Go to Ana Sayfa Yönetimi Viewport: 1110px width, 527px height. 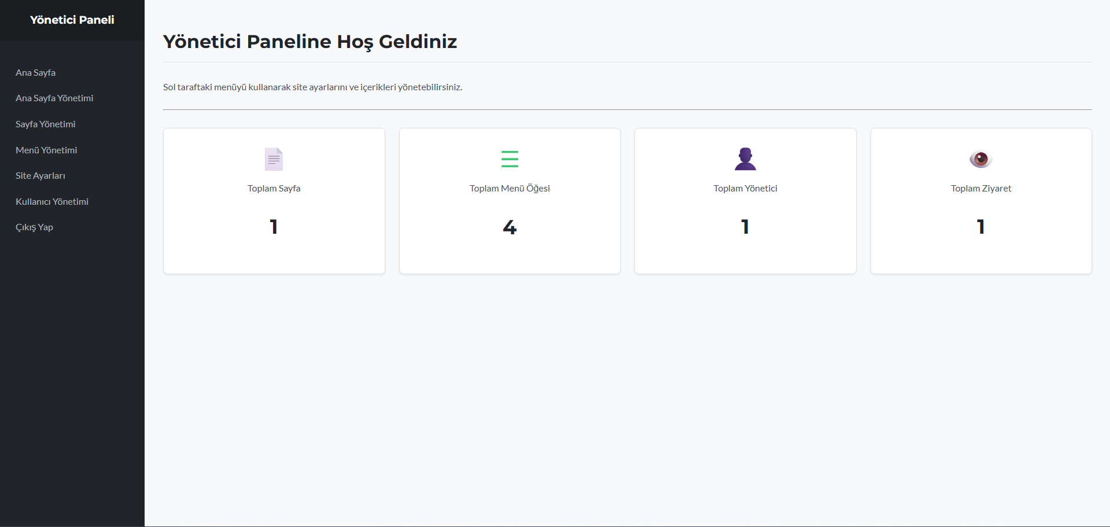[54, 98]
